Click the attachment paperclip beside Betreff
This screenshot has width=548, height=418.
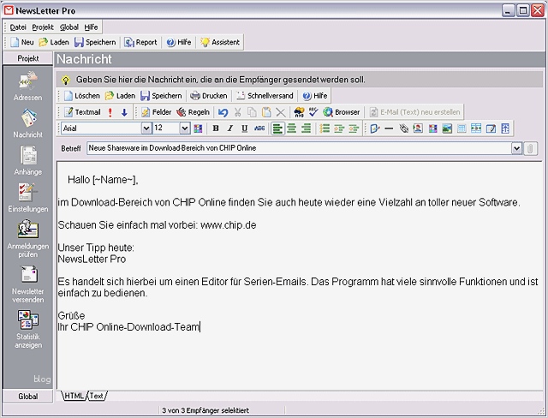[x=530, y=148]
